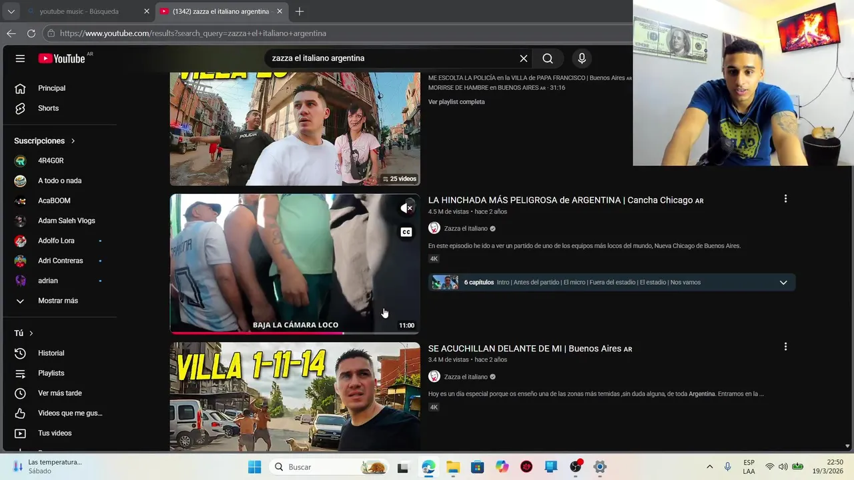The height and width of the screenshot is (480, 854).
Task: Click the taskbar Buscar search box
Action: [x=330, y=467]
